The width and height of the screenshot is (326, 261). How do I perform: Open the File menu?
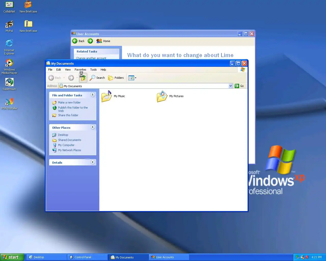pyautogui.click(x=50, y=70)
